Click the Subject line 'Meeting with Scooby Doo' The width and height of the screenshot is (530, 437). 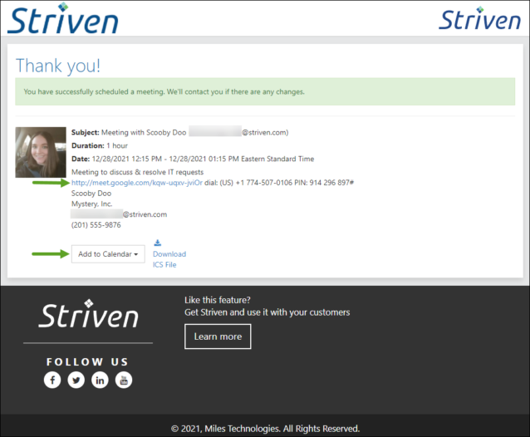click(179, 132)
